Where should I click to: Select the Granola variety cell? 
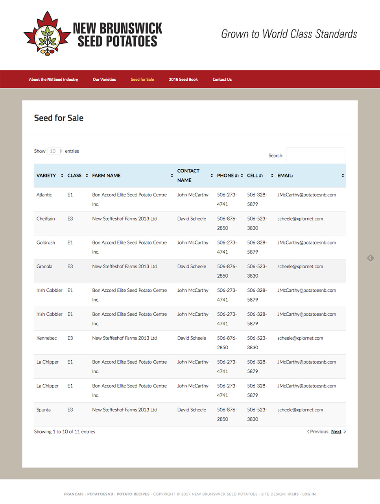44,267
